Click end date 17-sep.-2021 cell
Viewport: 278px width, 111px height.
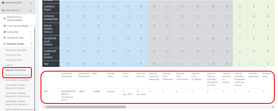coord(141,93)
